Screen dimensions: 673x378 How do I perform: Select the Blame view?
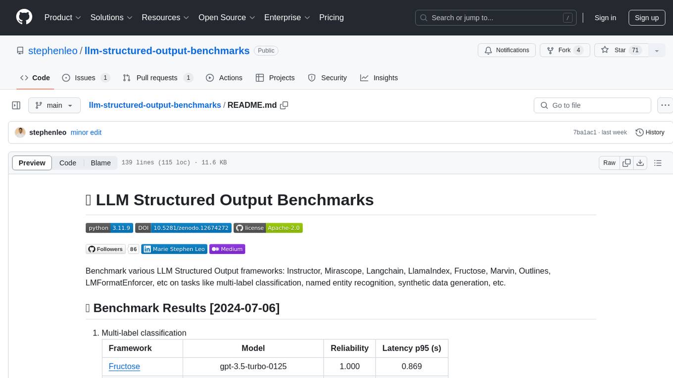pyautogui.click(x=100, y=163)
